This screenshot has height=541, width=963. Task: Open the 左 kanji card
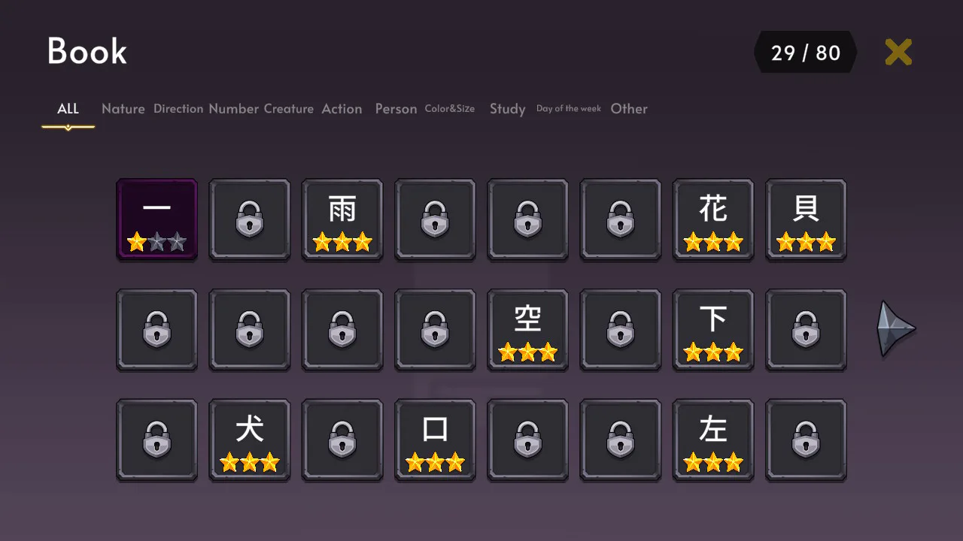713,440
